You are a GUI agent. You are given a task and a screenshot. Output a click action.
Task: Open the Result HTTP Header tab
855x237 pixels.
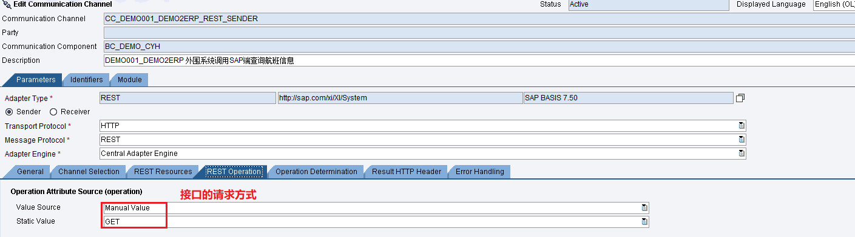(407, 172)
